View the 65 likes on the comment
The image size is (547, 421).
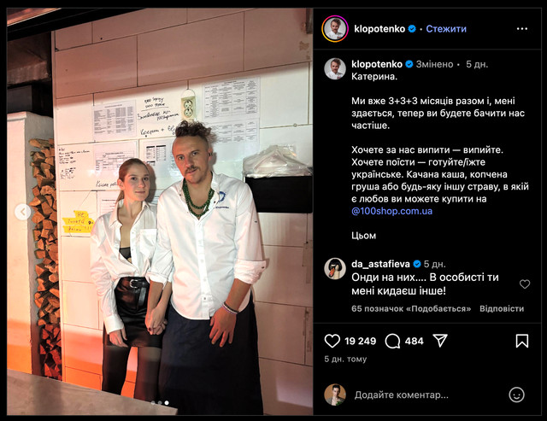click(x=411, y=309)
